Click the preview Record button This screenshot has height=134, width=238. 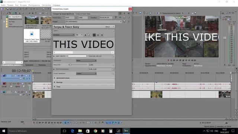coord(168,60)
